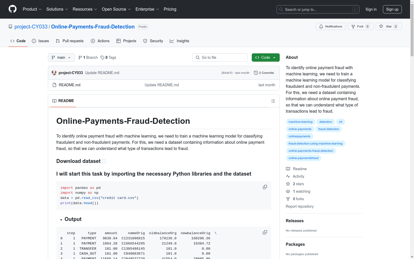View the 2 Commits history
This screenshot has width=414, height=259.
[264, 73]
